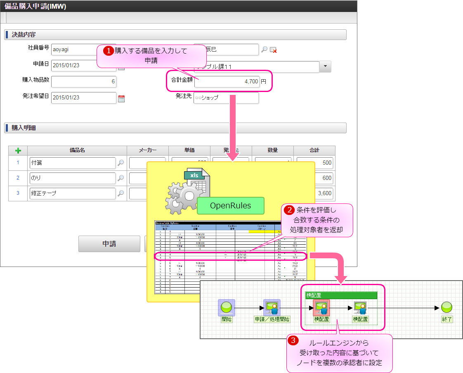Click row number 2 in detail table
Screen dimensions: 463x373
pos(18,178)
